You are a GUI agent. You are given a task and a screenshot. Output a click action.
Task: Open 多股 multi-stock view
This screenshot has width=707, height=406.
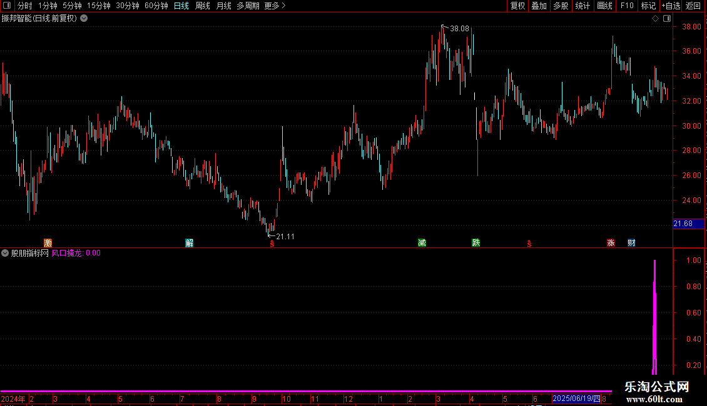tap(561, 6)
